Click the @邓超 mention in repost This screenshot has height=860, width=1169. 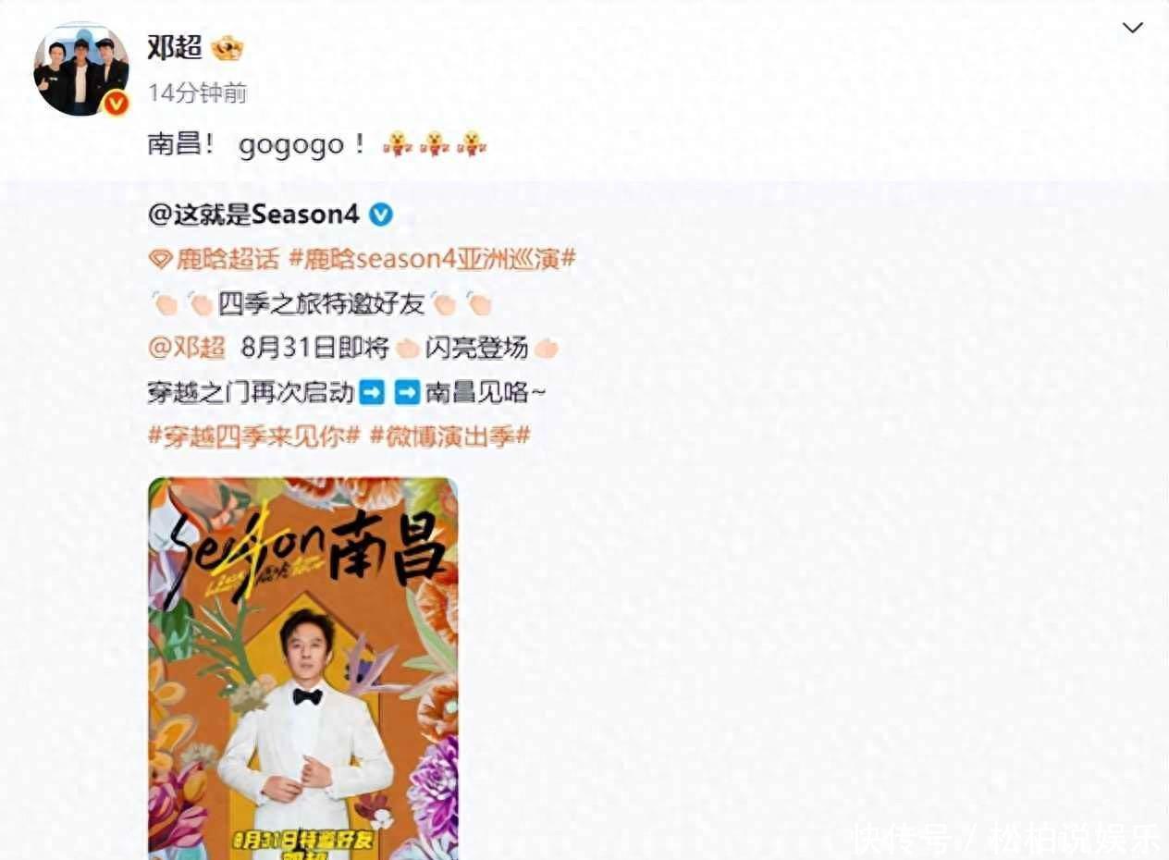(187, 348)
